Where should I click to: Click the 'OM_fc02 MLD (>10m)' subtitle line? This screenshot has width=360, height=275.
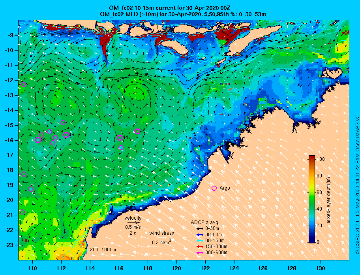pos(183,14)
